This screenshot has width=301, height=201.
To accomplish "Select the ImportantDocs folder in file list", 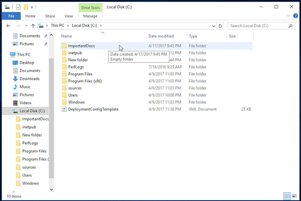I will point(156,46).
